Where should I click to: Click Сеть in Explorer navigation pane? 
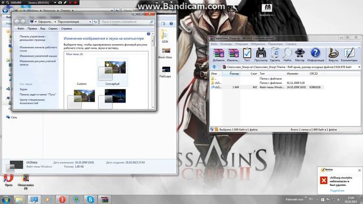[12, 117]
